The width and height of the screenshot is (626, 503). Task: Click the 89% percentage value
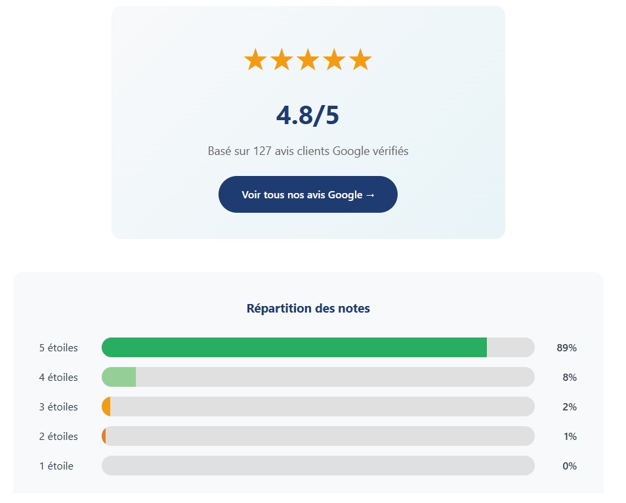(566, 347)
